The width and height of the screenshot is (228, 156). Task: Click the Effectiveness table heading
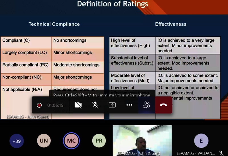click(x=171, y=24)
